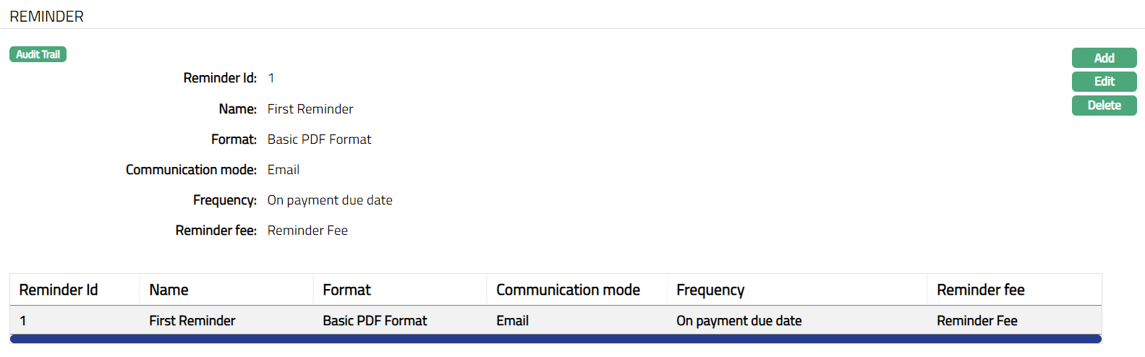This screenshot has width=1145, height=357.
Task: Click the Name column header in table
Action: 169,290
